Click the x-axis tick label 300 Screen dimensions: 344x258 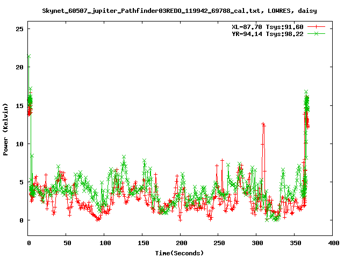[257, 243]
